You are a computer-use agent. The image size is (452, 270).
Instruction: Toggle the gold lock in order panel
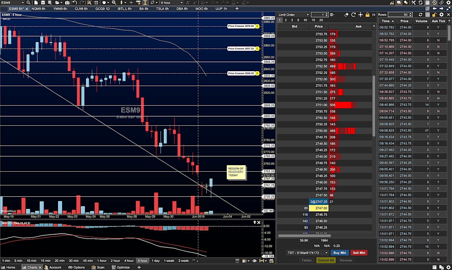click(367, 15)
